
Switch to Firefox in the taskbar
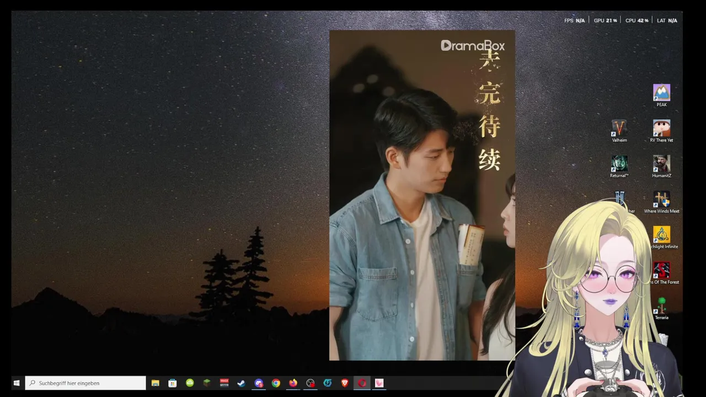293,383
